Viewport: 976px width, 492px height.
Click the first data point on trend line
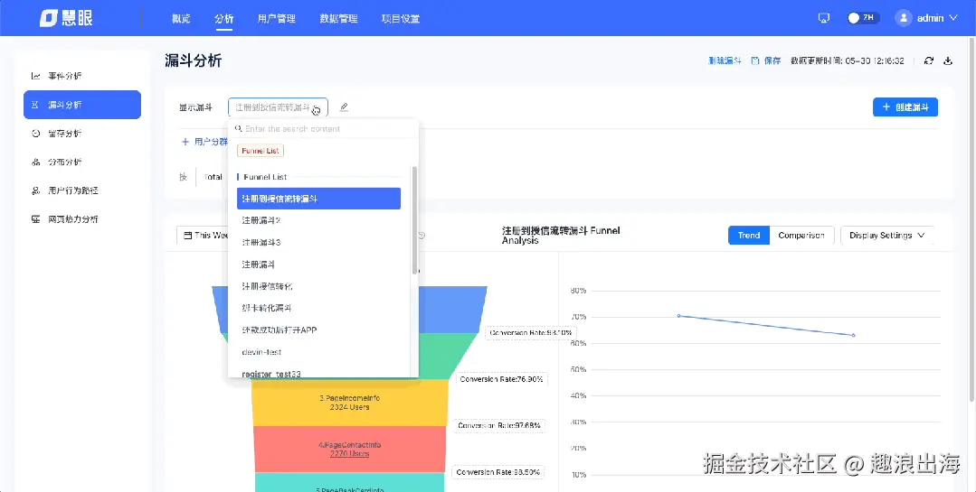(x=678, y=316)
